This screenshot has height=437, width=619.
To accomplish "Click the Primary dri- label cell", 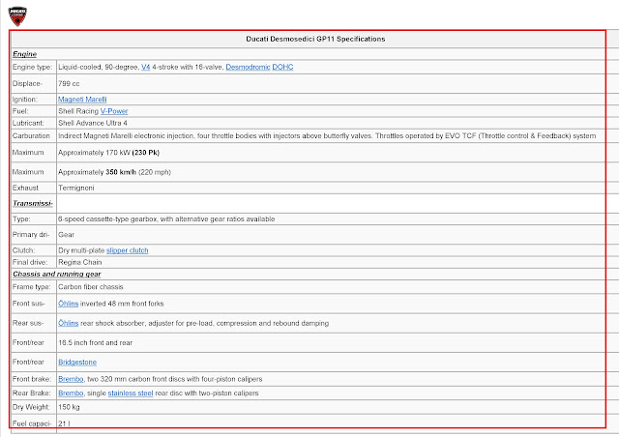I will pyautogui.click(x=34, y=235).
